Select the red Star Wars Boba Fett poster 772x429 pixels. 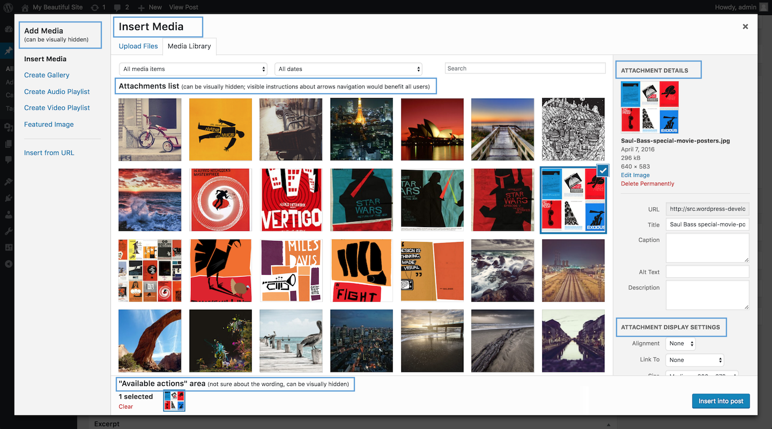pyautogui.click(x=503, y=200)
